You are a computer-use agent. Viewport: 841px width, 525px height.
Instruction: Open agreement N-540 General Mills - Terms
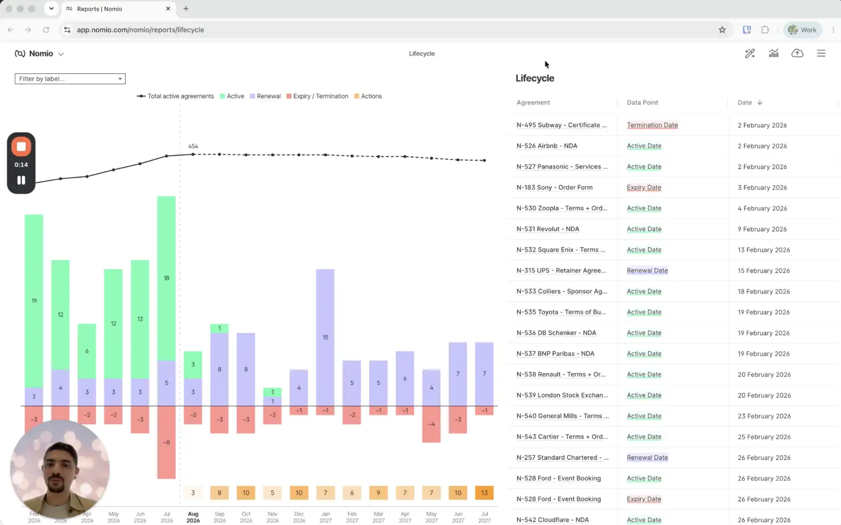563,416
